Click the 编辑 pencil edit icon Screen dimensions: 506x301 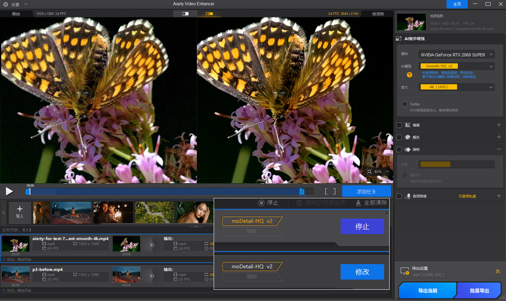(x=407, y=125)
